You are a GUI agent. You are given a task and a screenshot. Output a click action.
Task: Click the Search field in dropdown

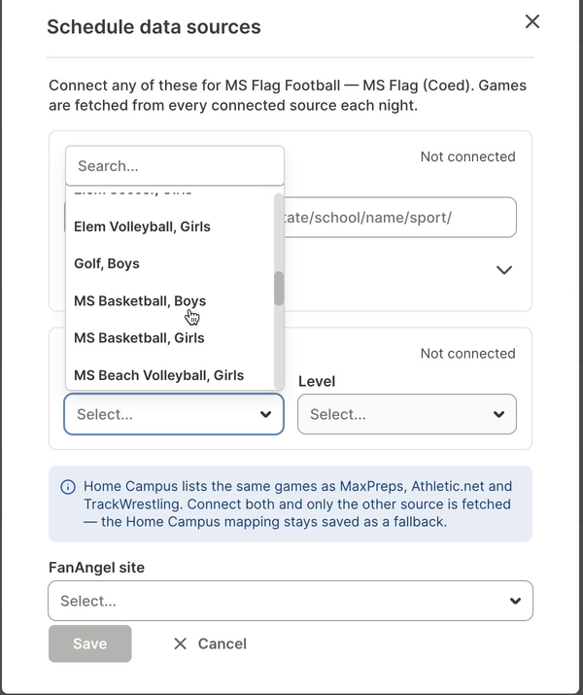175,166
